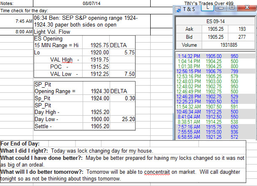The image size is (257, 186).
Task: Click the For End of Day heading
Action: (x=20, y=144)
